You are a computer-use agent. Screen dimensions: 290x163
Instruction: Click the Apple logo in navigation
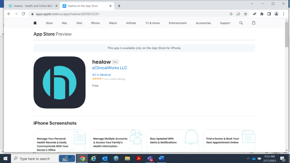(x=35, y=23)
